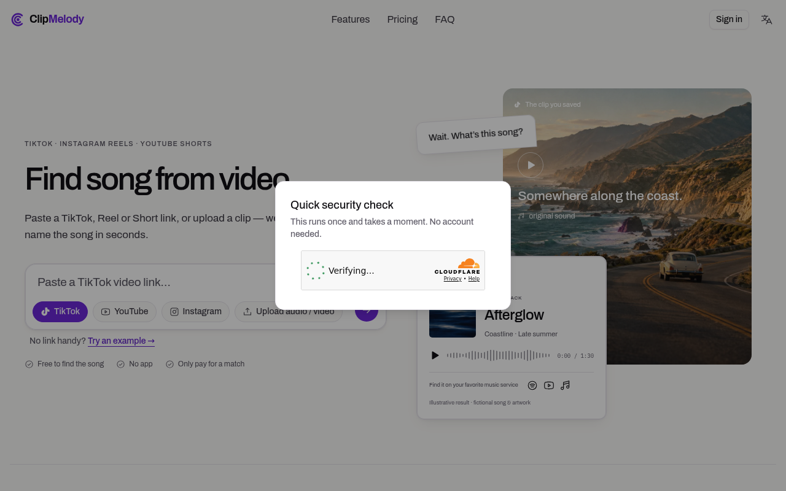The height and width of the screenshot is (491, 786).
Task: Open the Cloudflare Help link
Action: coord(474,279)
